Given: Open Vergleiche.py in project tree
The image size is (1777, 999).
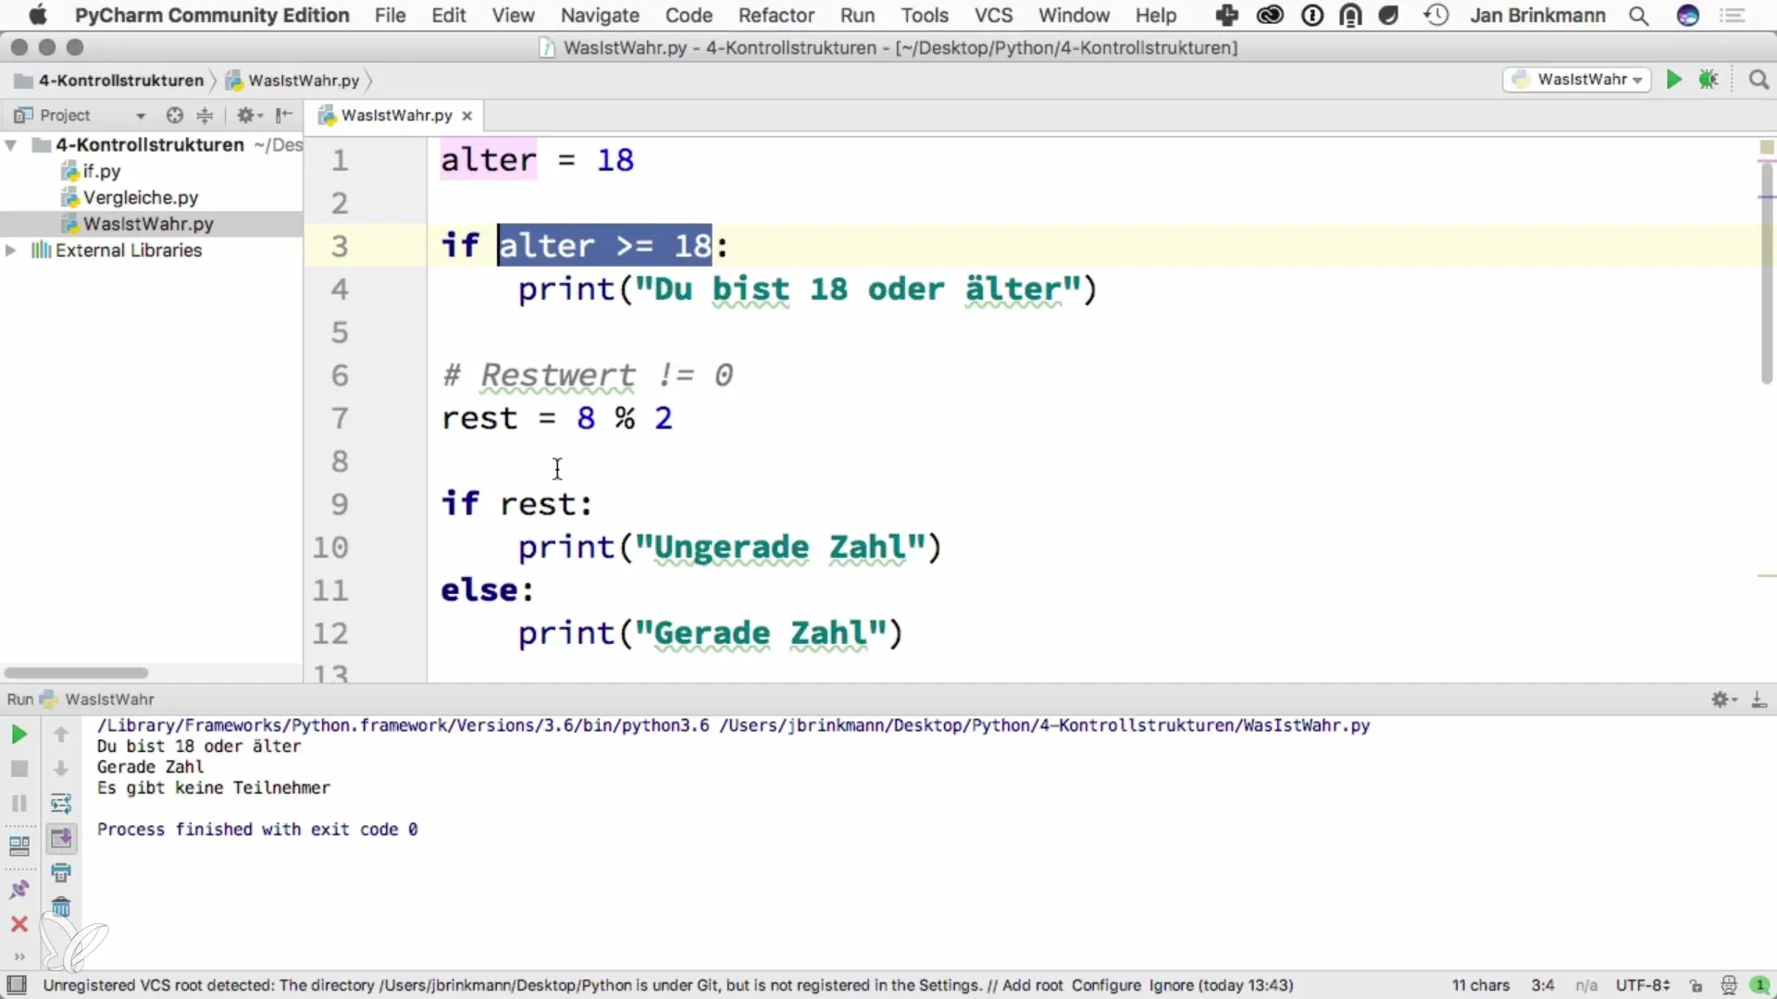Looking at the screenshot, I should 141,197.
